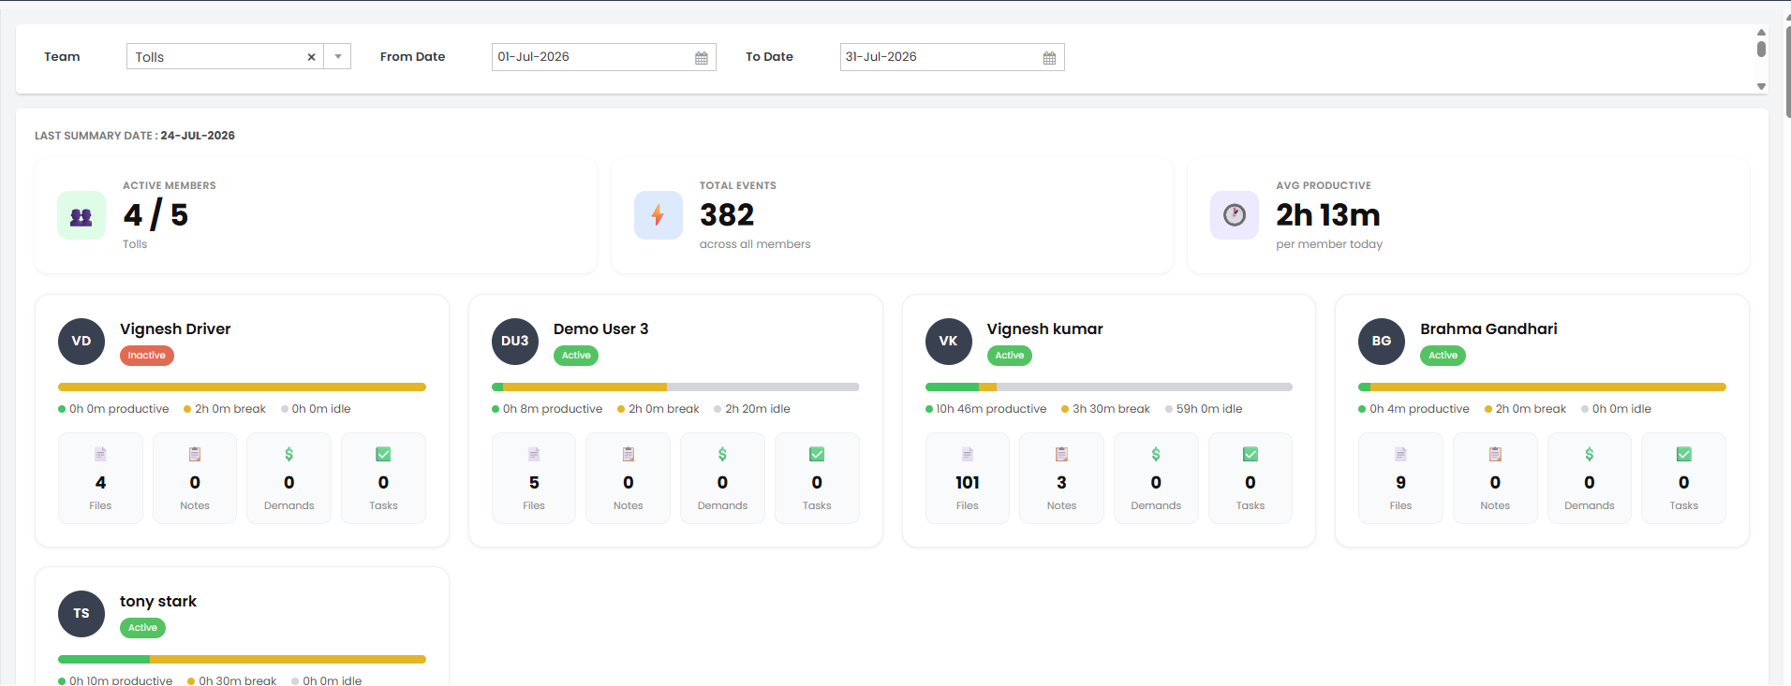The image size is (1791, 686).
Task: Click '59h 0m idle' on Vignesh kumar
Action: tap(1209, 409)
